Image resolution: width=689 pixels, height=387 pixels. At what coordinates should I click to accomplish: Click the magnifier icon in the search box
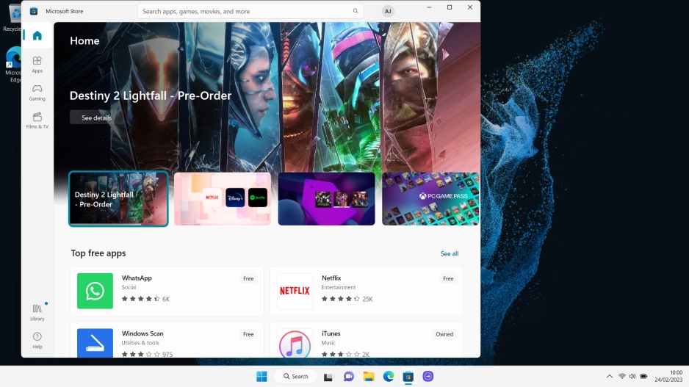356,11
